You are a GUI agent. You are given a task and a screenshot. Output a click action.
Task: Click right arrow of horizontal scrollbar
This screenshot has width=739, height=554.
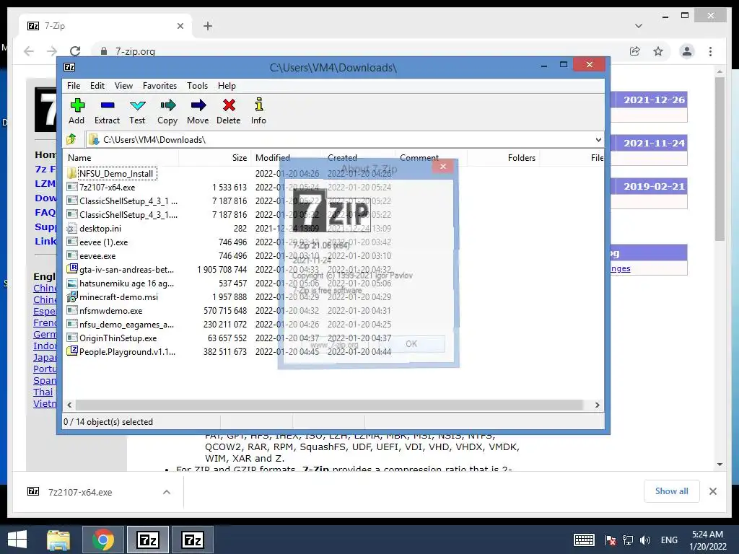coord(597,405)
